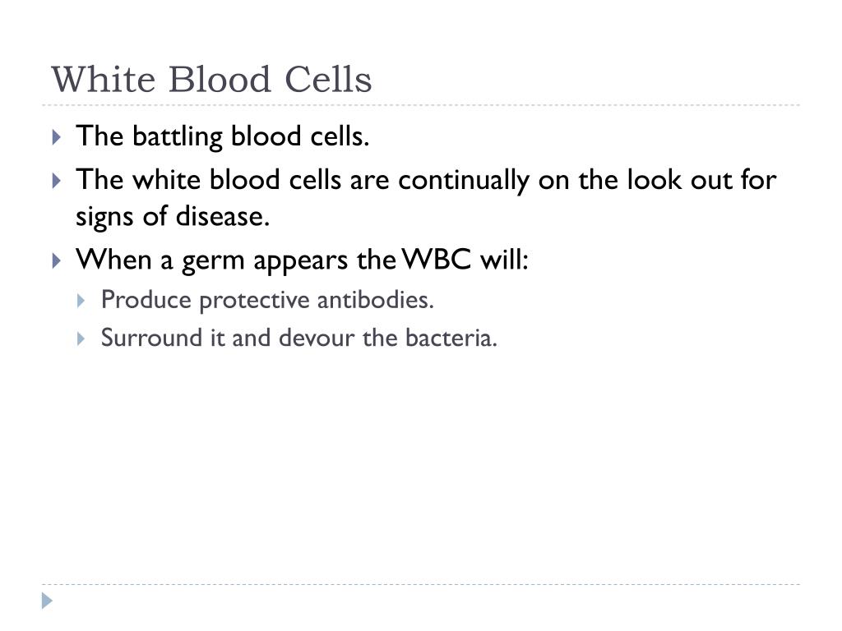The image size is (842, 631).
Task: Click the word 'Cells' in the slide title
Action: point(328,80)
